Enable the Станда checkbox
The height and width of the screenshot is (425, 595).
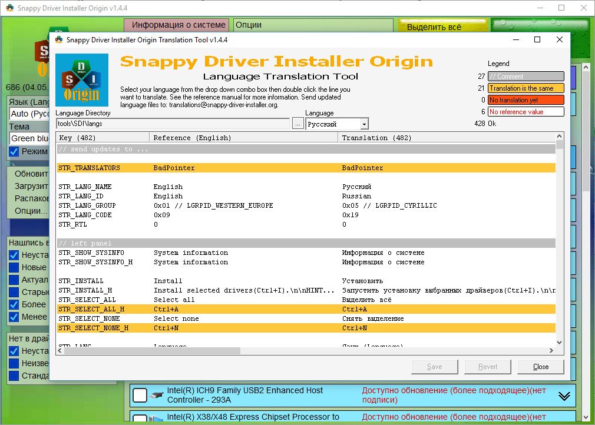14,376
